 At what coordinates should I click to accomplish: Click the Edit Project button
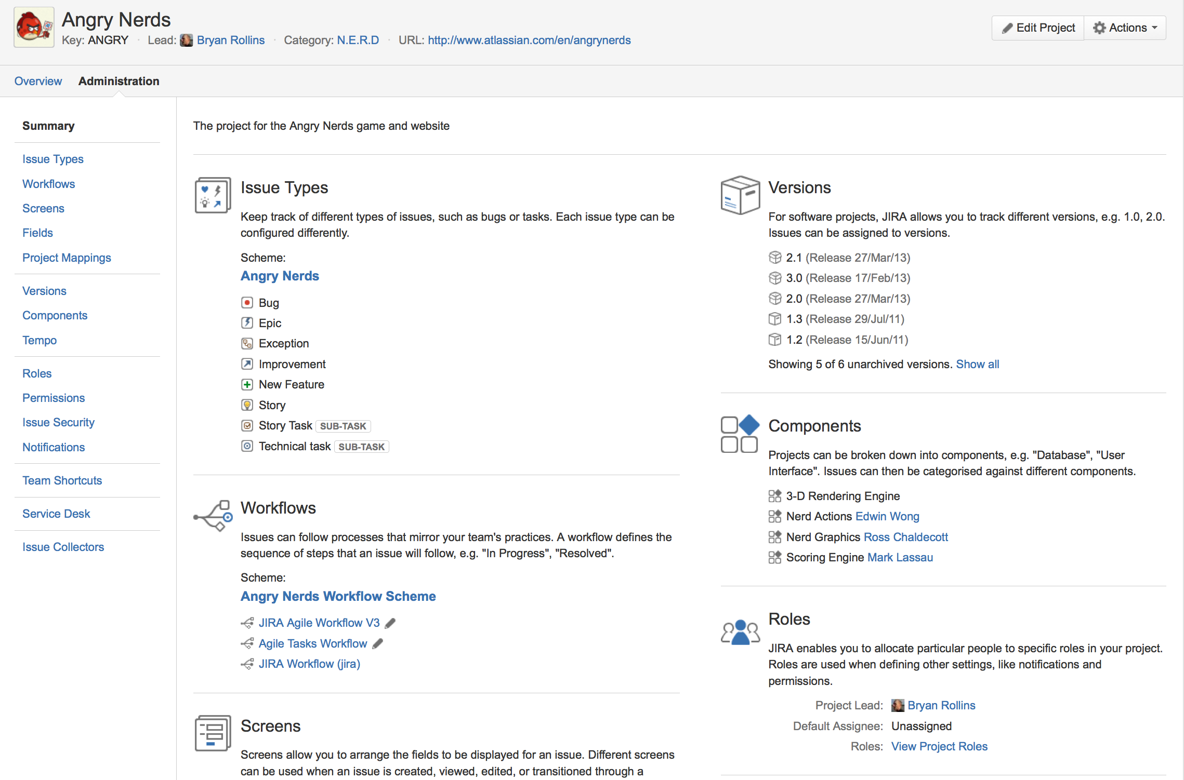1038,28
